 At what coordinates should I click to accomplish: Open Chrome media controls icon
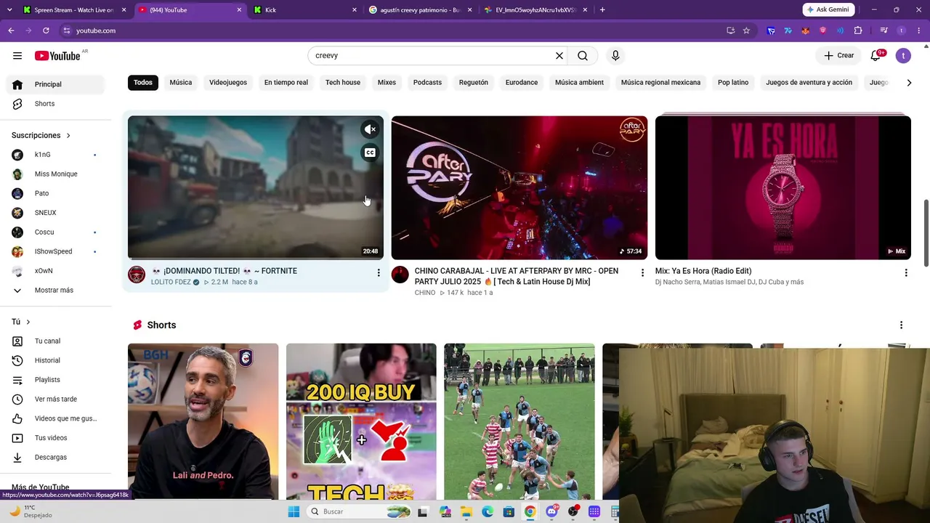883,31
